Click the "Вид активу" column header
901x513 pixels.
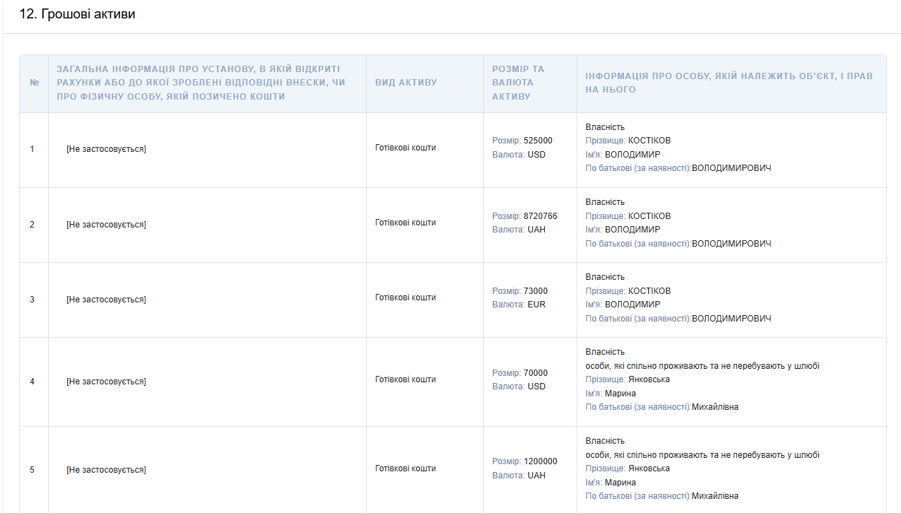coord(406,83)
